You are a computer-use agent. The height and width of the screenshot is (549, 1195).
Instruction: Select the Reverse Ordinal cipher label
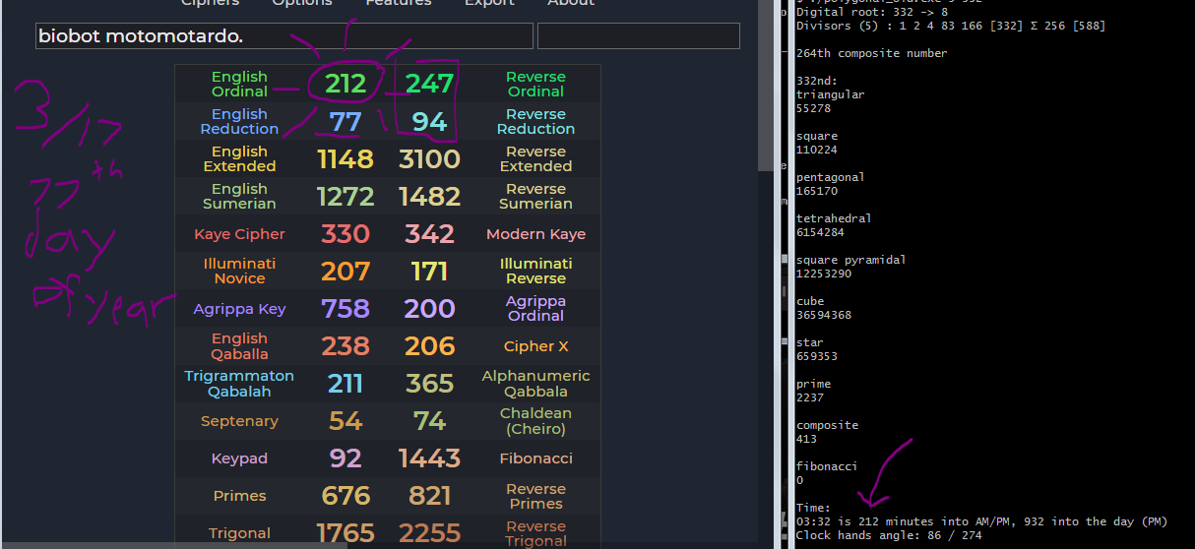click(535, 84)
